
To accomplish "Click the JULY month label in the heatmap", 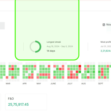I will tap(70, 83).
